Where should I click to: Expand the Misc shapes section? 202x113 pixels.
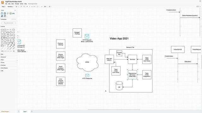2,54
